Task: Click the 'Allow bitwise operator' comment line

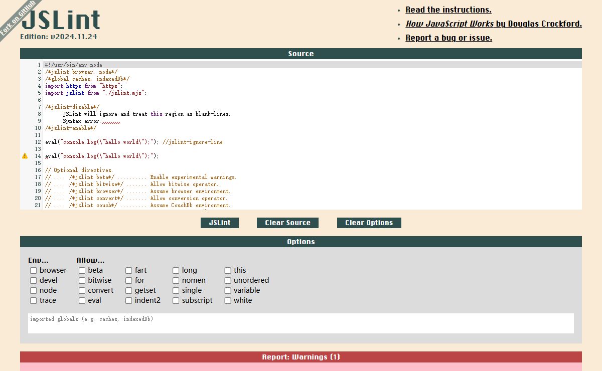Action: click(132, 184)
